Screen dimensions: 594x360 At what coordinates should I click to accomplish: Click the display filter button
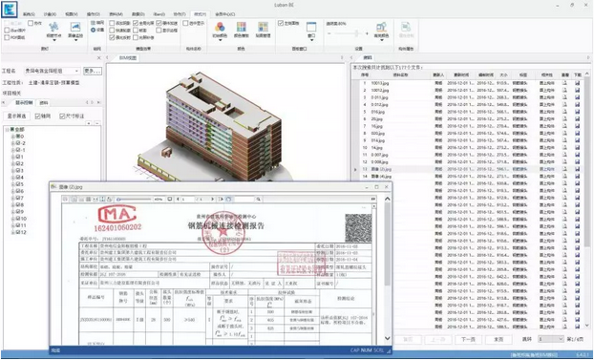coord(16,116)
